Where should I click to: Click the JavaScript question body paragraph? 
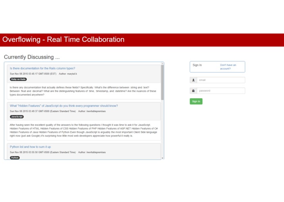point(84,130)
